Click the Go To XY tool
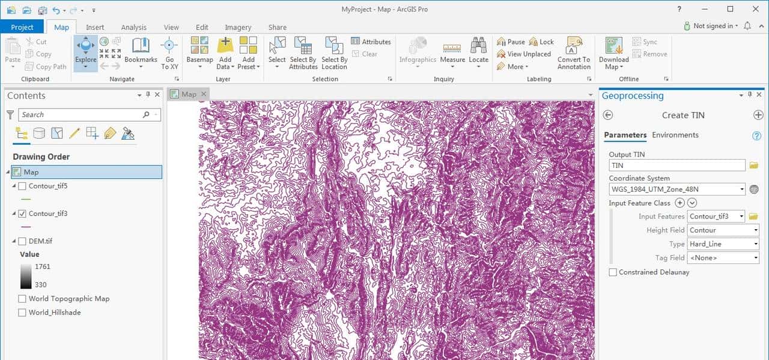Image resolution: width=769 pixels, height=360 pixels. pyautogui.click(x=169, y=53)
